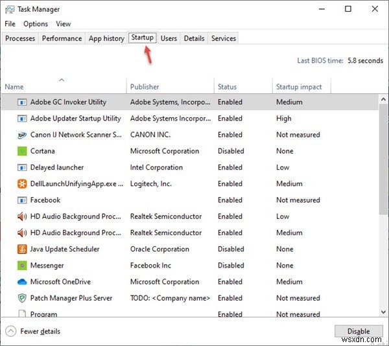Click the Adobe GC Invoker Utility icon
The height and width of the screenshot is (346, 389).
22,102
